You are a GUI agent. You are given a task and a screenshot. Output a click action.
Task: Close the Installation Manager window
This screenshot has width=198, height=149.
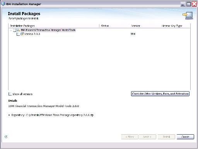[195, 4]
